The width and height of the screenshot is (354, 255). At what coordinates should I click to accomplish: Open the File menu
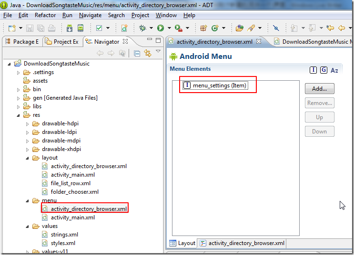point(8,15)
